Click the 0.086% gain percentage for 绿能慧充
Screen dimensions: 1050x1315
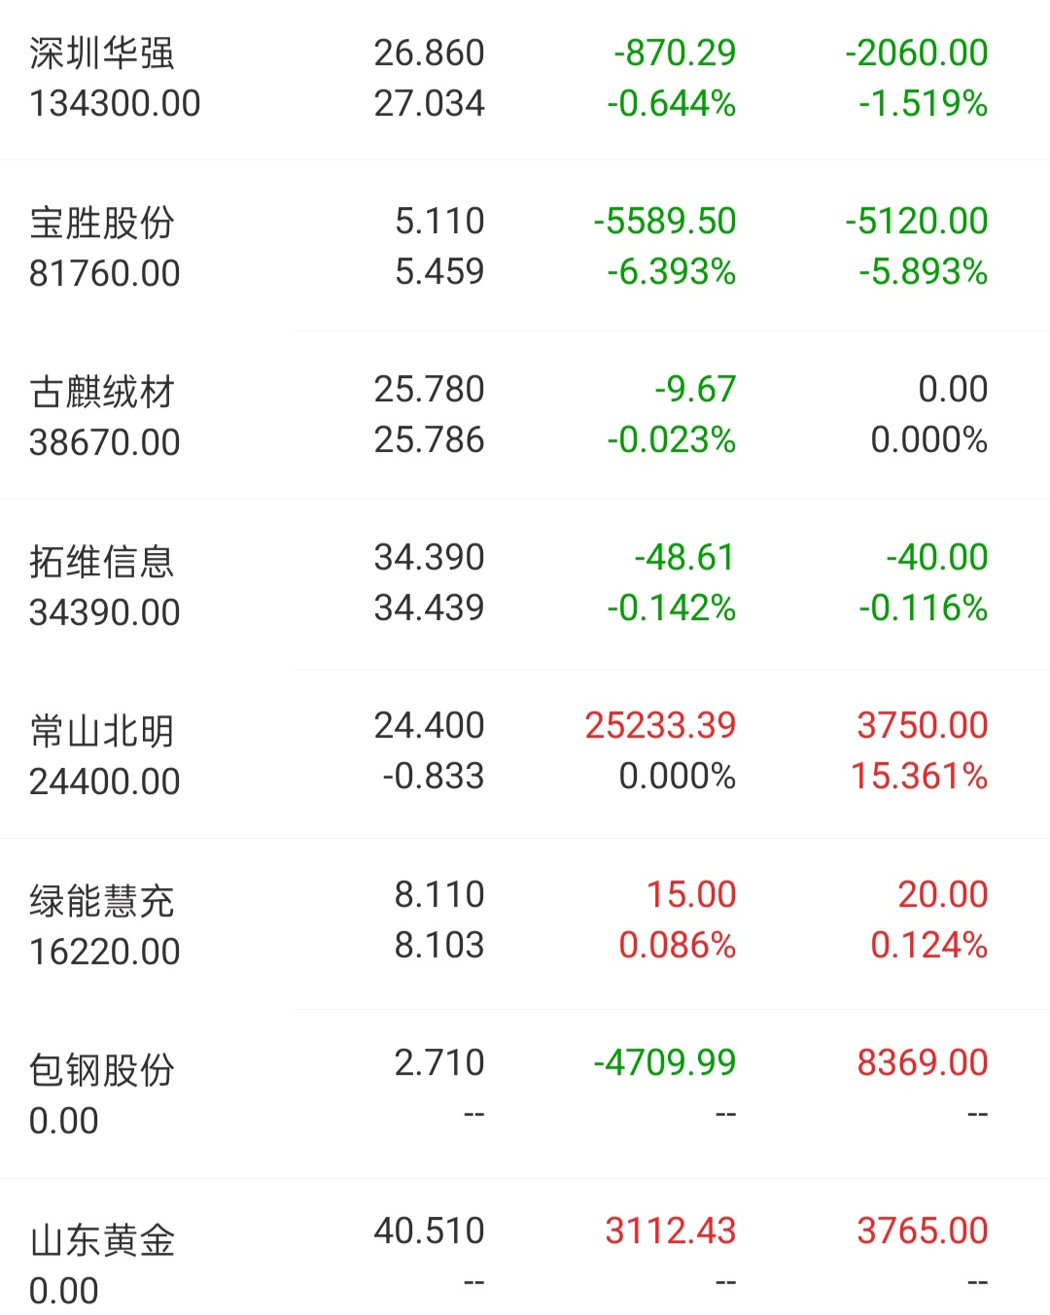pos(677,945)
